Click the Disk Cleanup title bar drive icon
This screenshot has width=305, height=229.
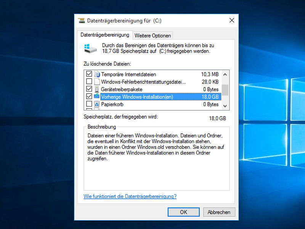pyautogui.click(x=82, y=21)
